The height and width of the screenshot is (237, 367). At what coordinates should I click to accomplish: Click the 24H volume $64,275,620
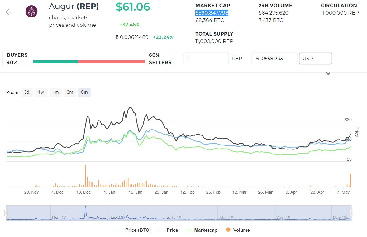pyautogui.click(x=273, y=13)
